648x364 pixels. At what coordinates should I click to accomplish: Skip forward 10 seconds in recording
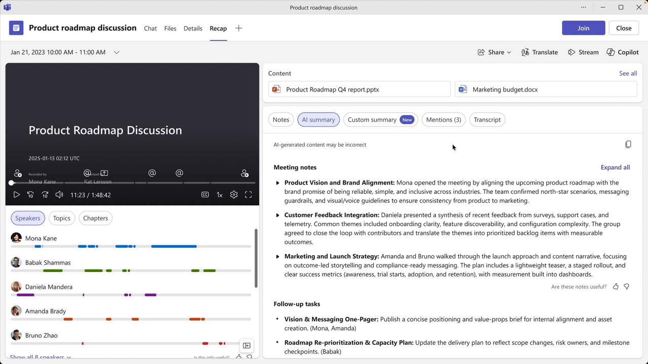tap(45, 195)
